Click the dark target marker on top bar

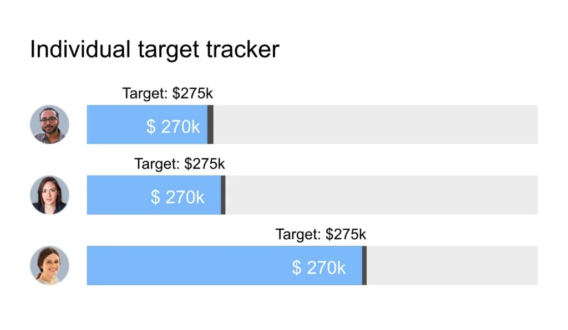click(210, 125)
